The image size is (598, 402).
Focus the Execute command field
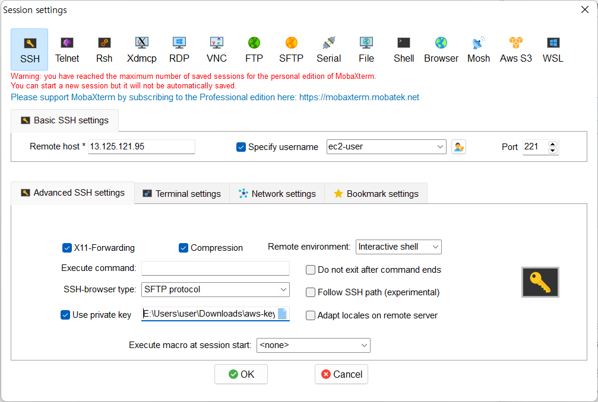pos(216,269)
